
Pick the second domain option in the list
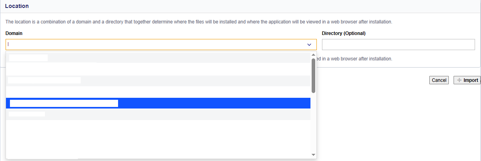158,69
